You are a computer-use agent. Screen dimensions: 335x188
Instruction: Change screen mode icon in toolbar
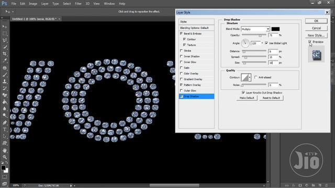tap(5, 183)
